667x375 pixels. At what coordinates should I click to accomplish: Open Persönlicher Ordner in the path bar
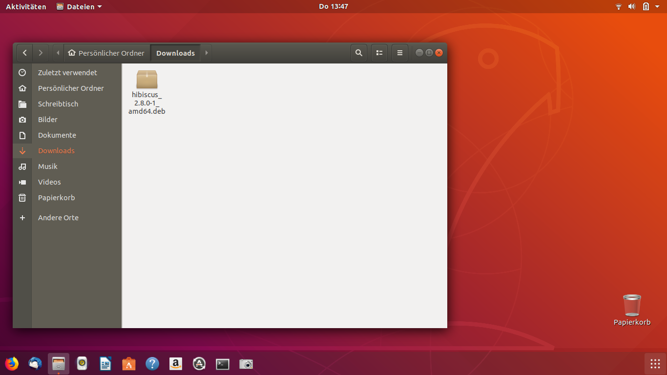coord(106,53)
